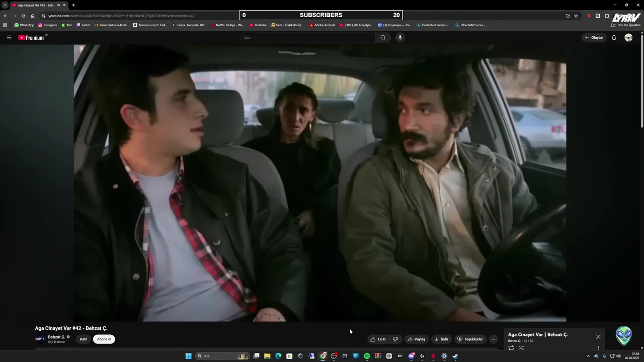
Task: Open the clock and date 16.10.2025
Action: coord(632,356)
